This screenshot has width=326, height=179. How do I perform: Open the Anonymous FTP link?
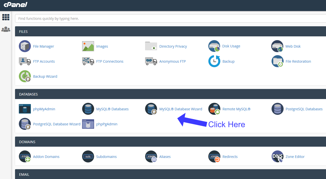click(x=172, y=61)
